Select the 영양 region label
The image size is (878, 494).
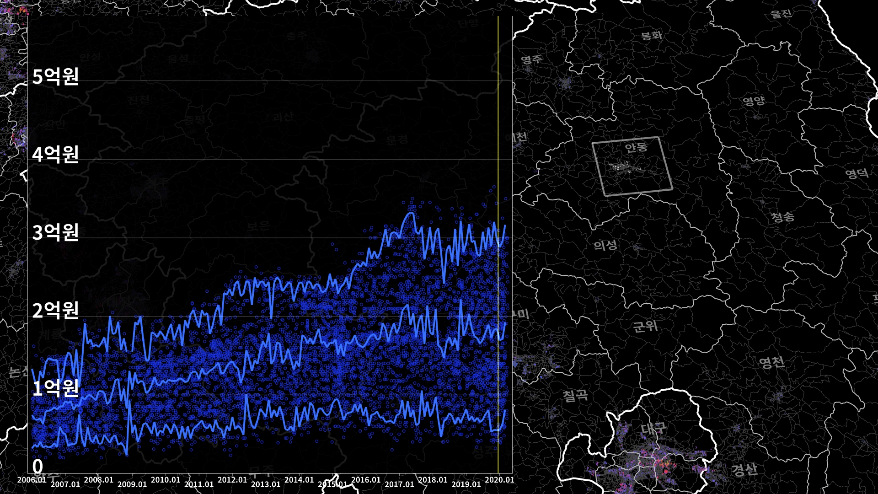(x=753, y=101)
